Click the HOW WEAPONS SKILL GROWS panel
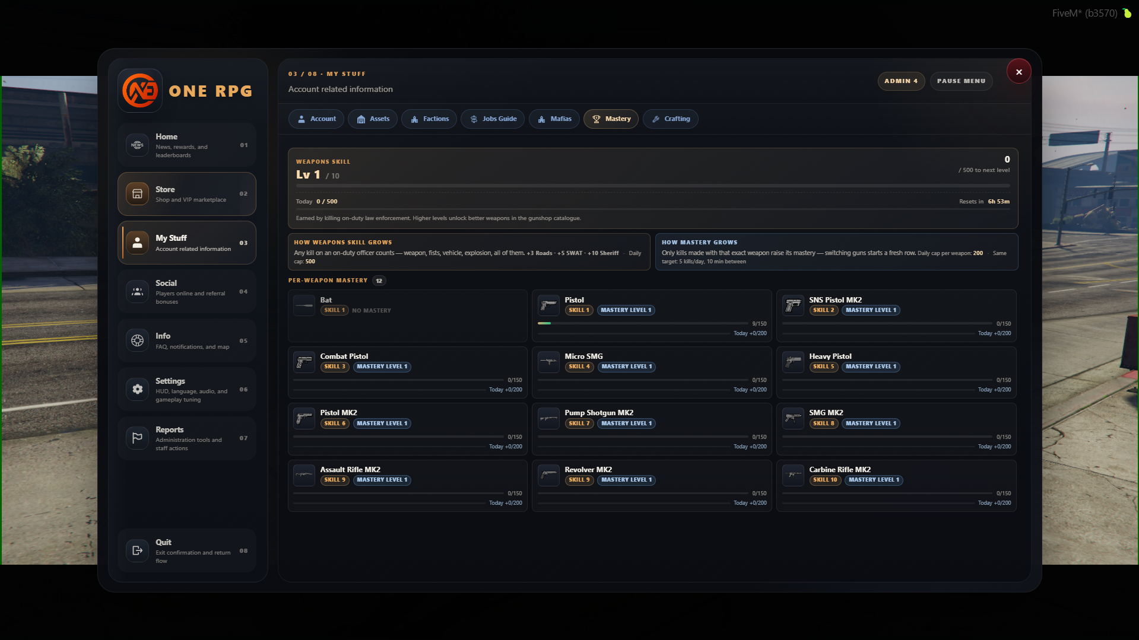 point(469,251)
